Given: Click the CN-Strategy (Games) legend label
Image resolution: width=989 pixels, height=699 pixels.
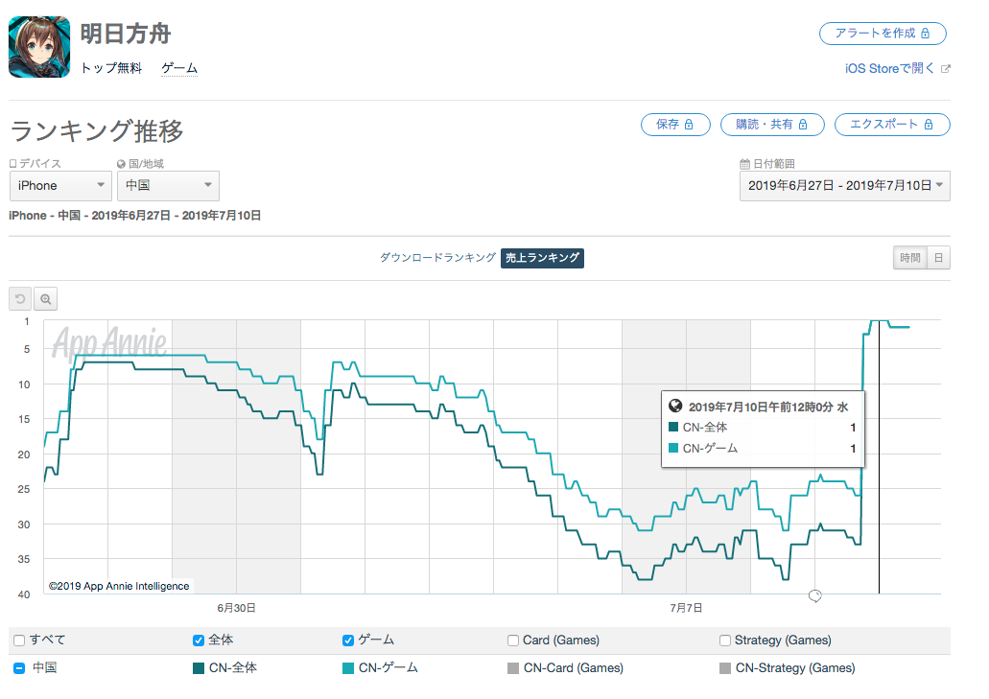Looking at the screenshot, I should (794, 668).
